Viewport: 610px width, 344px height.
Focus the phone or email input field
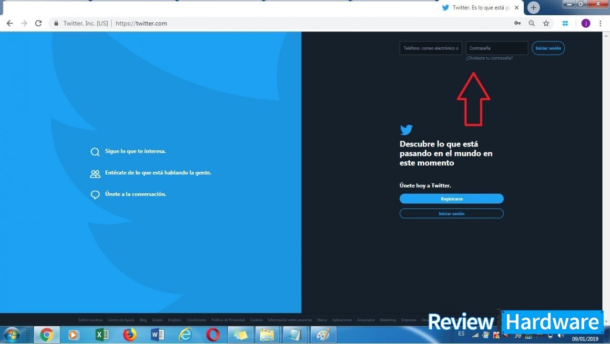pyautogui.click(x=431, y=48)
